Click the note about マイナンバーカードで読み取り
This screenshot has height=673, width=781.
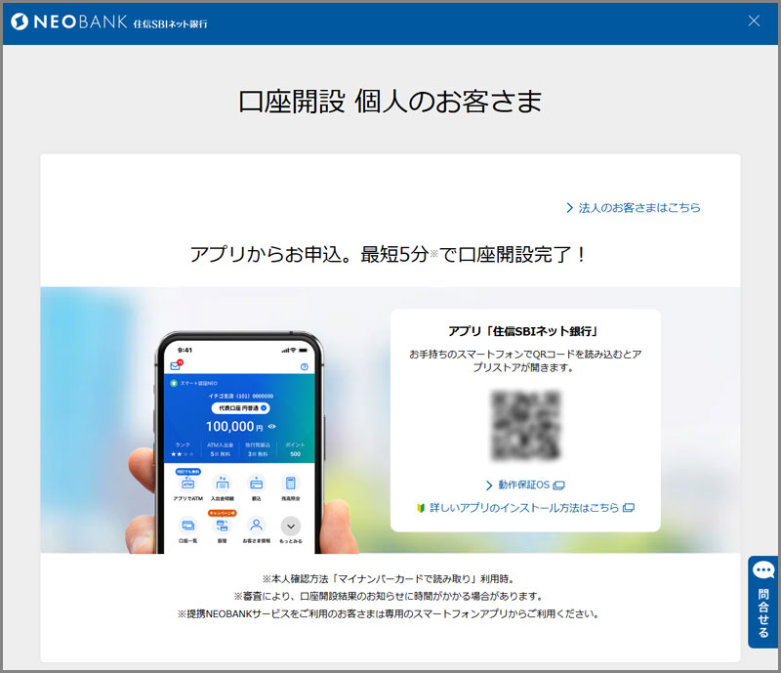[390, 579]
